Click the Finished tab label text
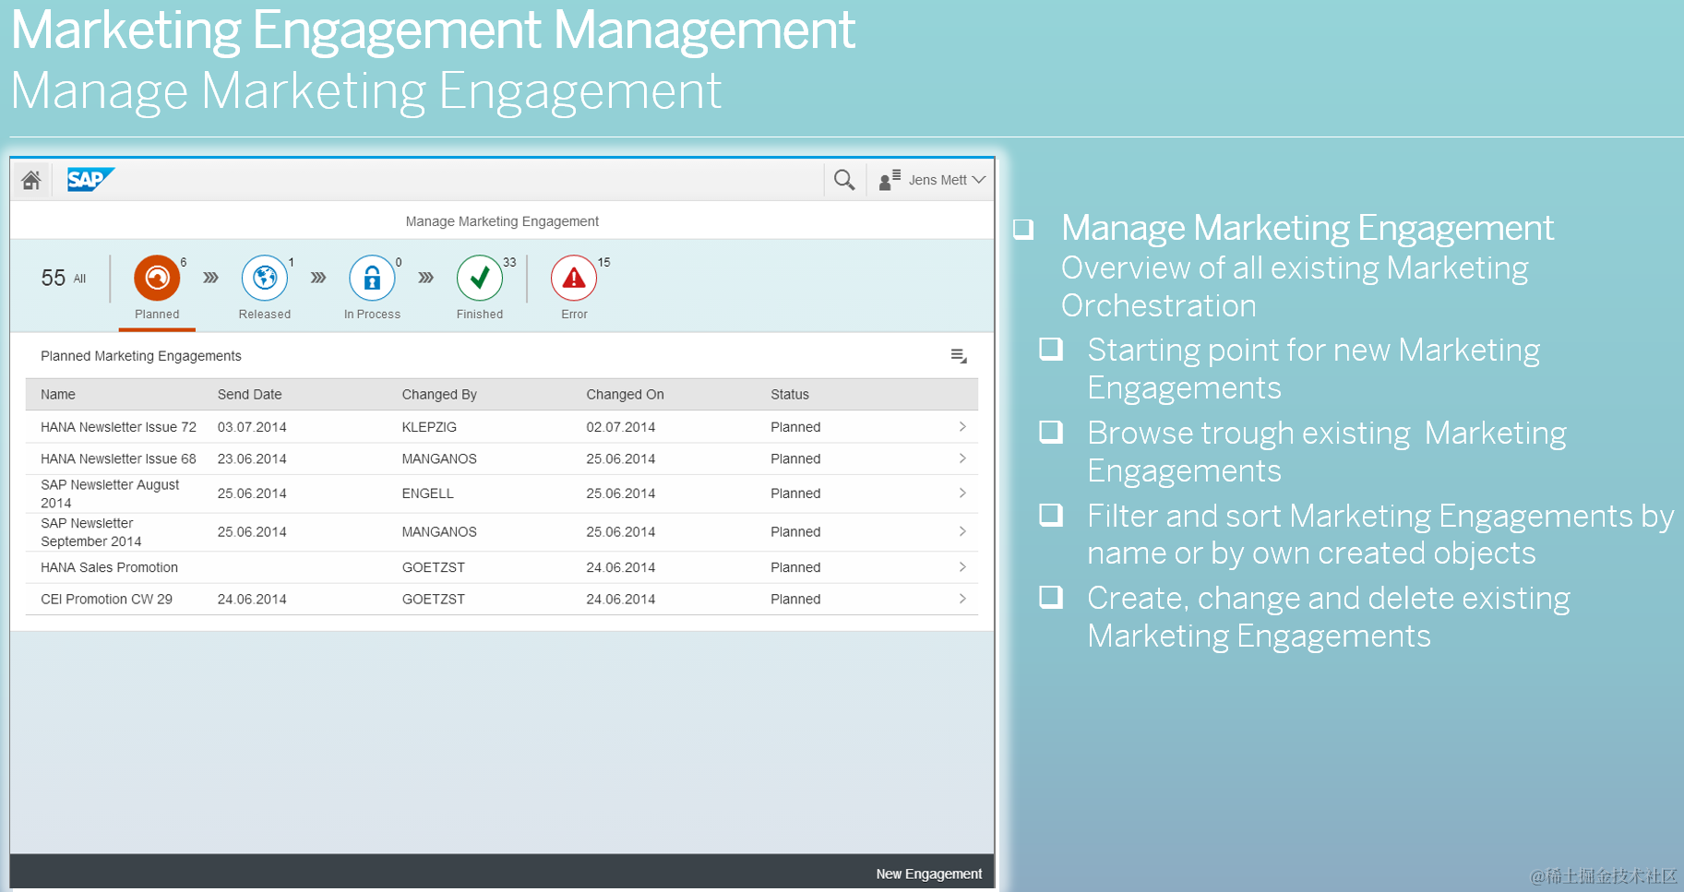The height and width of the screenshot is (892, 1684). coord(480,315)
